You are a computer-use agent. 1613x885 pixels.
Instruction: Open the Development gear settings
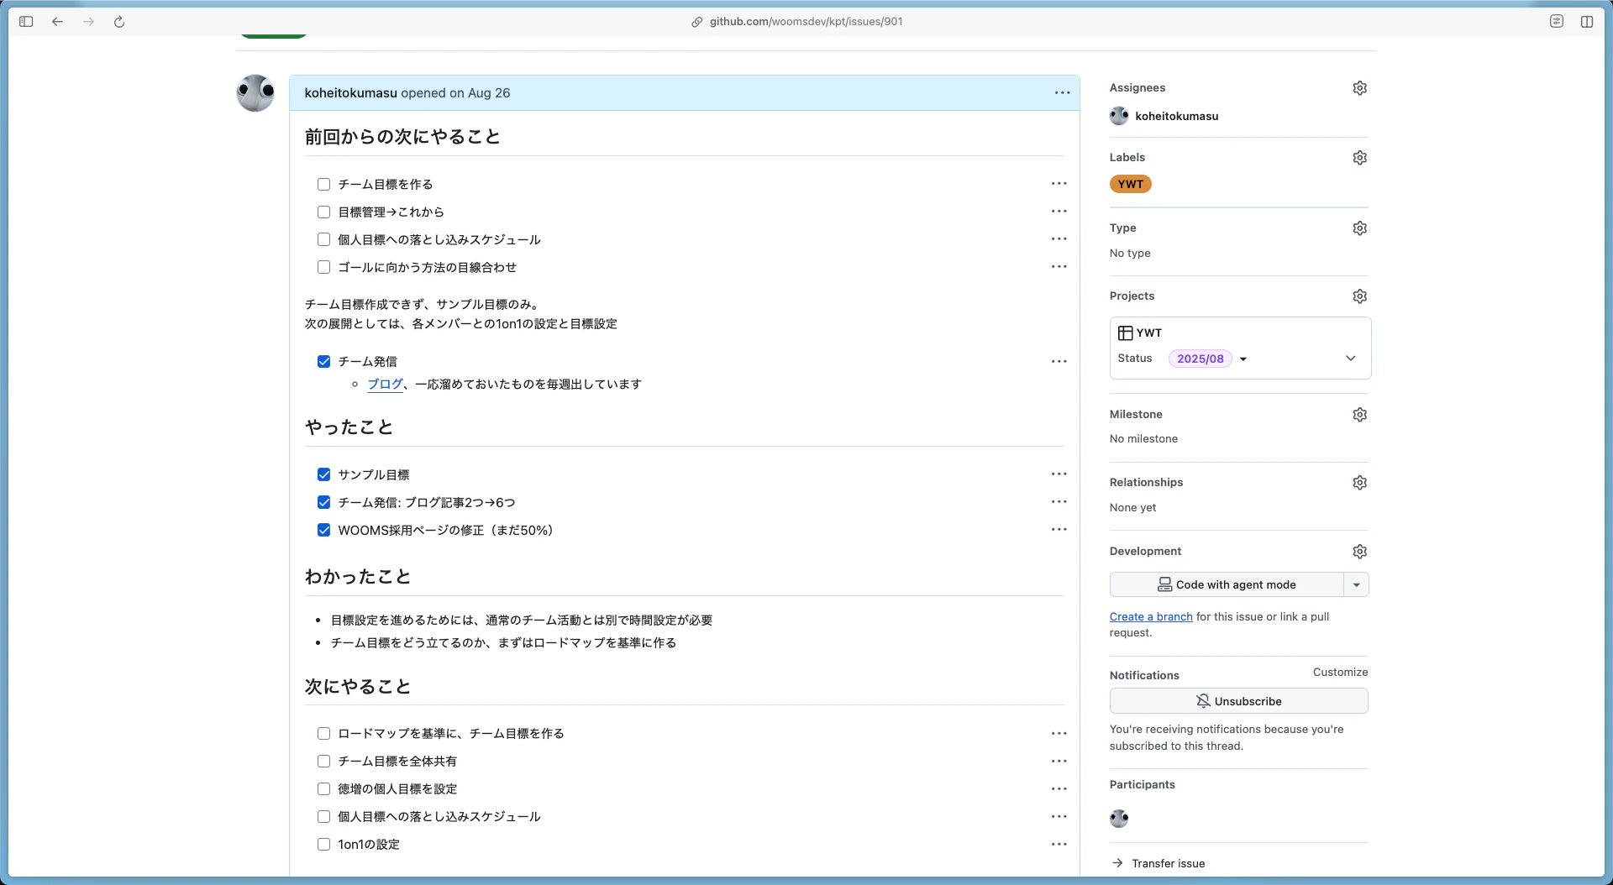point(1359,552)
